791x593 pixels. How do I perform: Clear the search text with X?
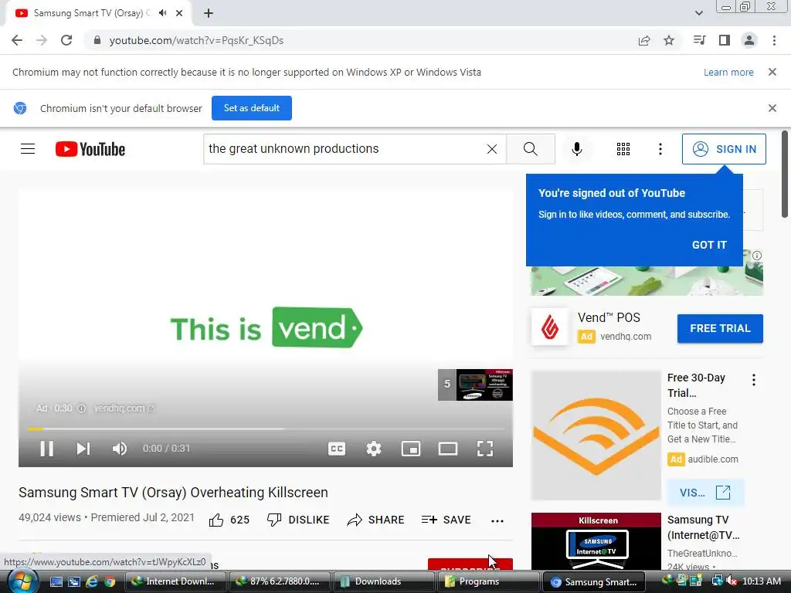(x=492, y=149)
